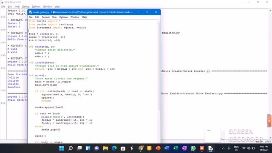Launch Teams Chat from the taskbar
The height and width of the screenshot is (153, 272).
click(x=96, y=148)
